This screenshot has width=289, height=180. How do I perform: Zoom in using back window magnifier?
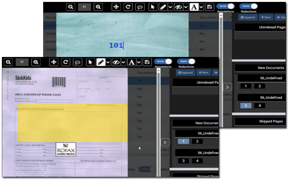click(98, 7)
